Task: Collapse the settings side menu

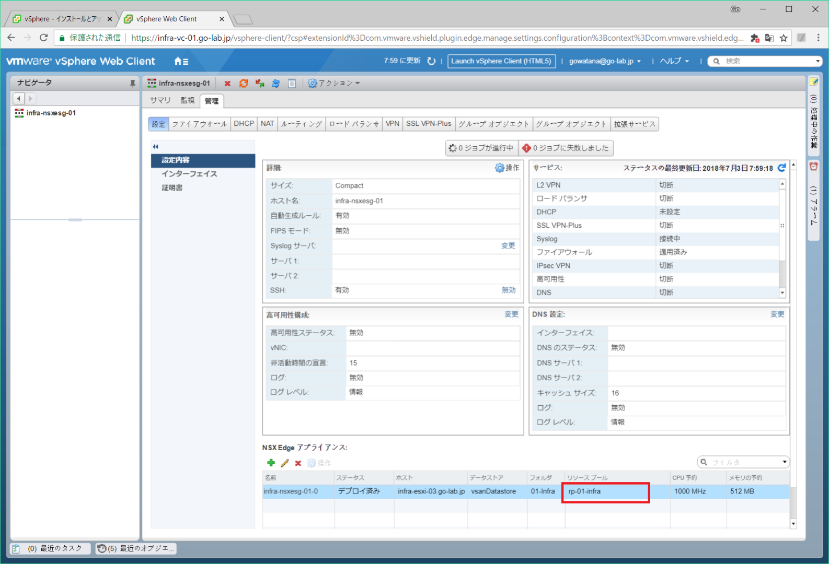Action: 155,147
